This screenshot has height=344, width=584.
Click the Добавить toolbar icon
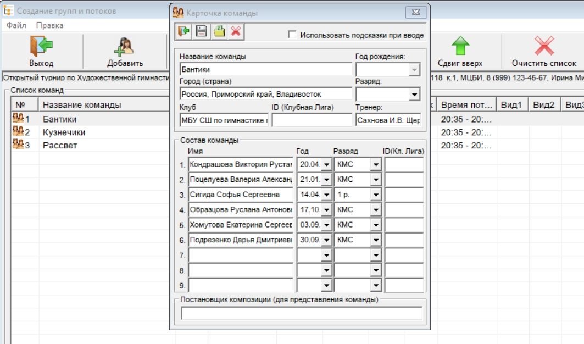[125, 51]
